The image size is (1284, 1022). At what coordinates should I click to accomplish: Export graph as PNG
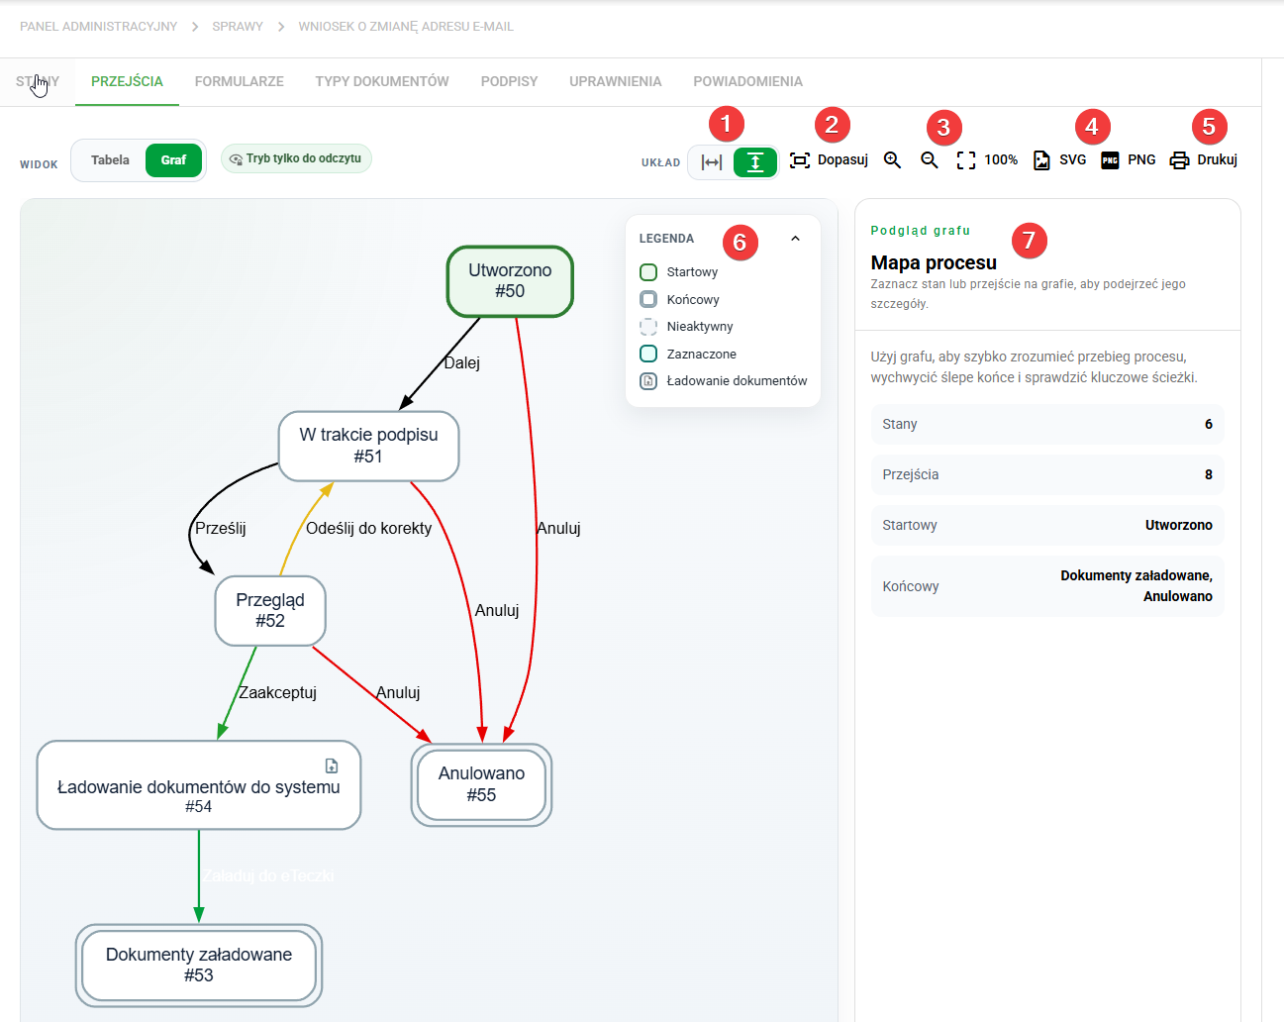pos(1129,160)
